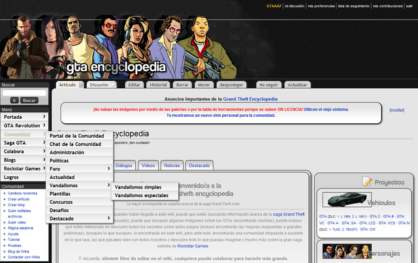418x263 pixels.
Task: Open mis preferencias link
Action: (x=321, y=6)
